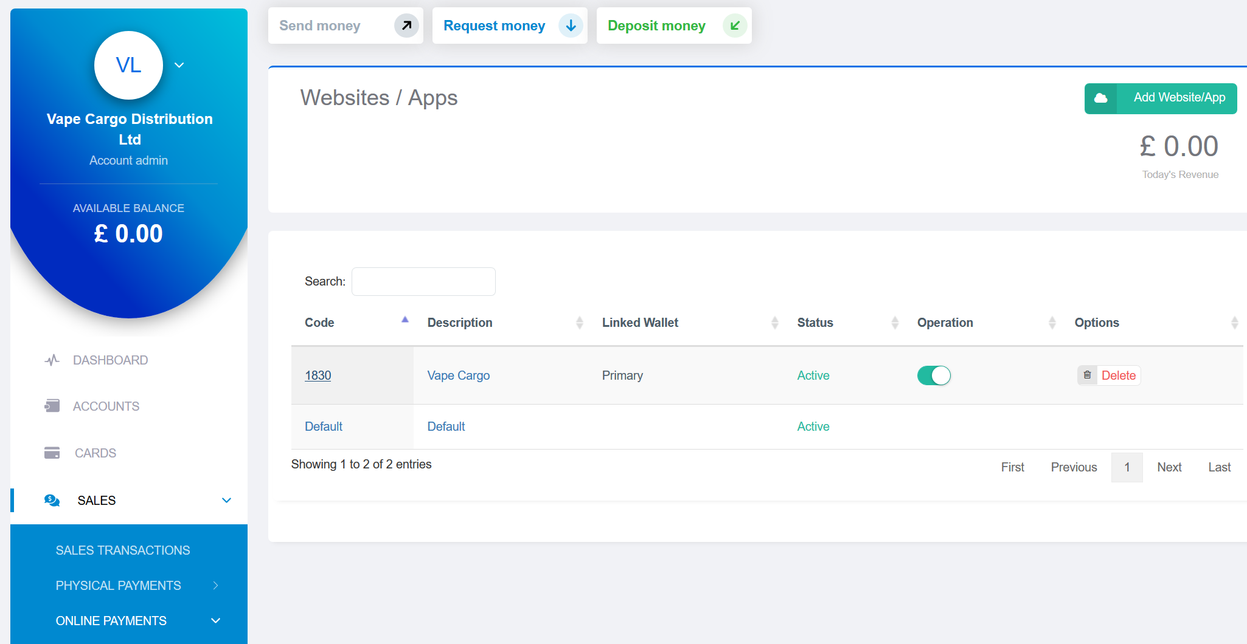This screenshot has height=644, width=1247.
Task: Expand the Physical Payments submenu
Action: click(x=215, y=585)
